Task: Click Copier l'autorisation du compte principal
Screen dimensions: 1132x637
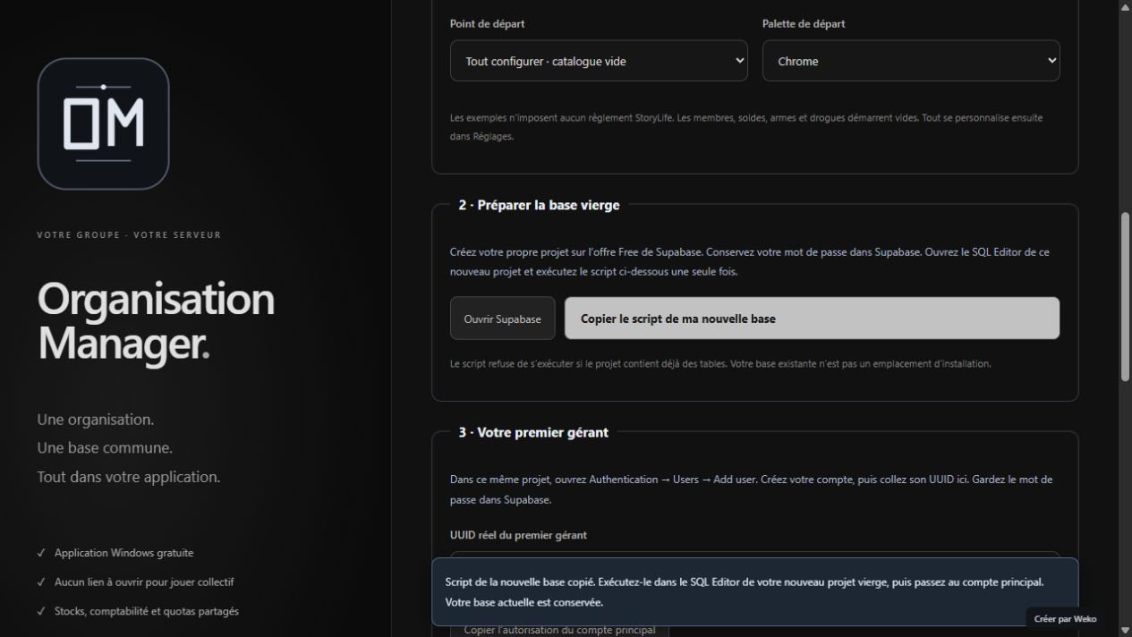Action: tap(559, 630)
